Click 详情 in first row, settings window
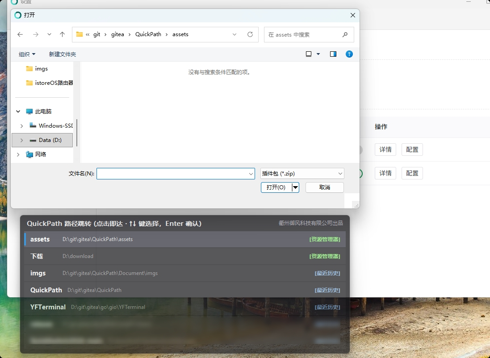The image size is (490, 358). pos(385,150)
